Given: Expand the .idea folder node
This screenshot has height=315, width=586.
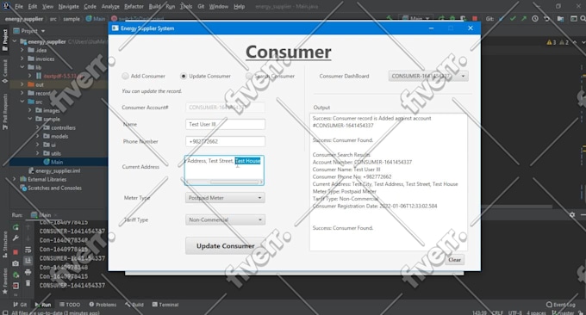Looking at the screenshot, I should [x=22, y=50].
